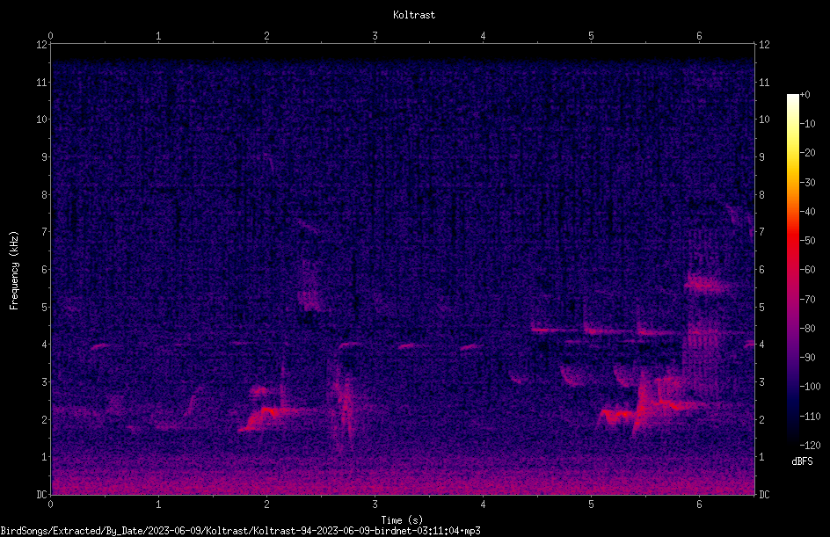Click the DC label on the left frequency axis

coord(42,495)
